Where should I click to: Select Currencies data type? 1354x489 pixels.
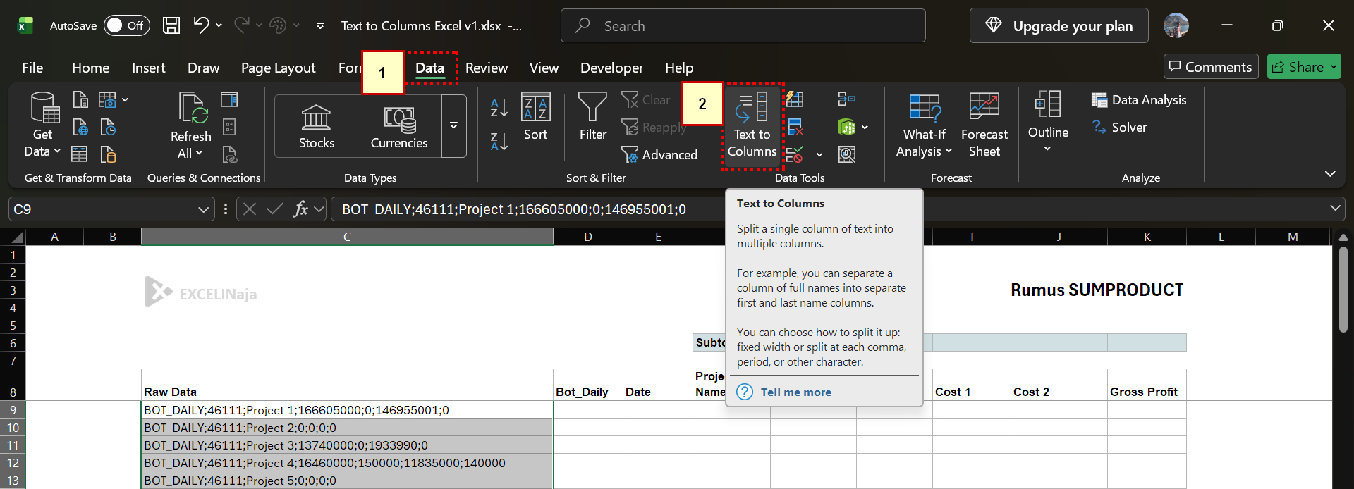coord(399,127)
